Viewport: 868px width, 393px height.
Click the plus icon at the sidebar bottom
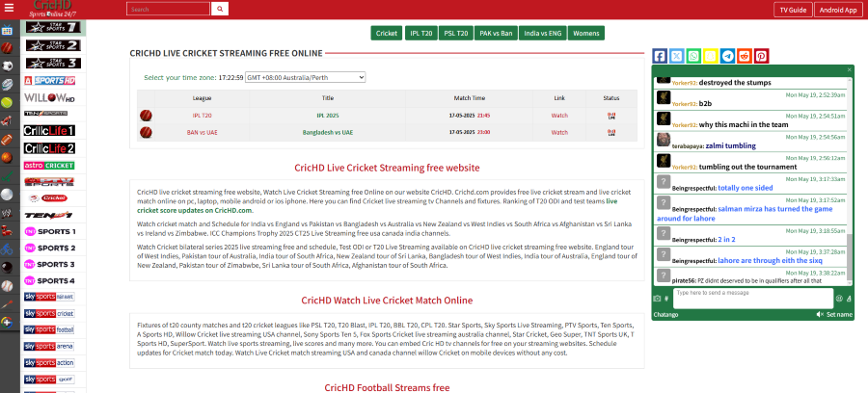(7, 322)
